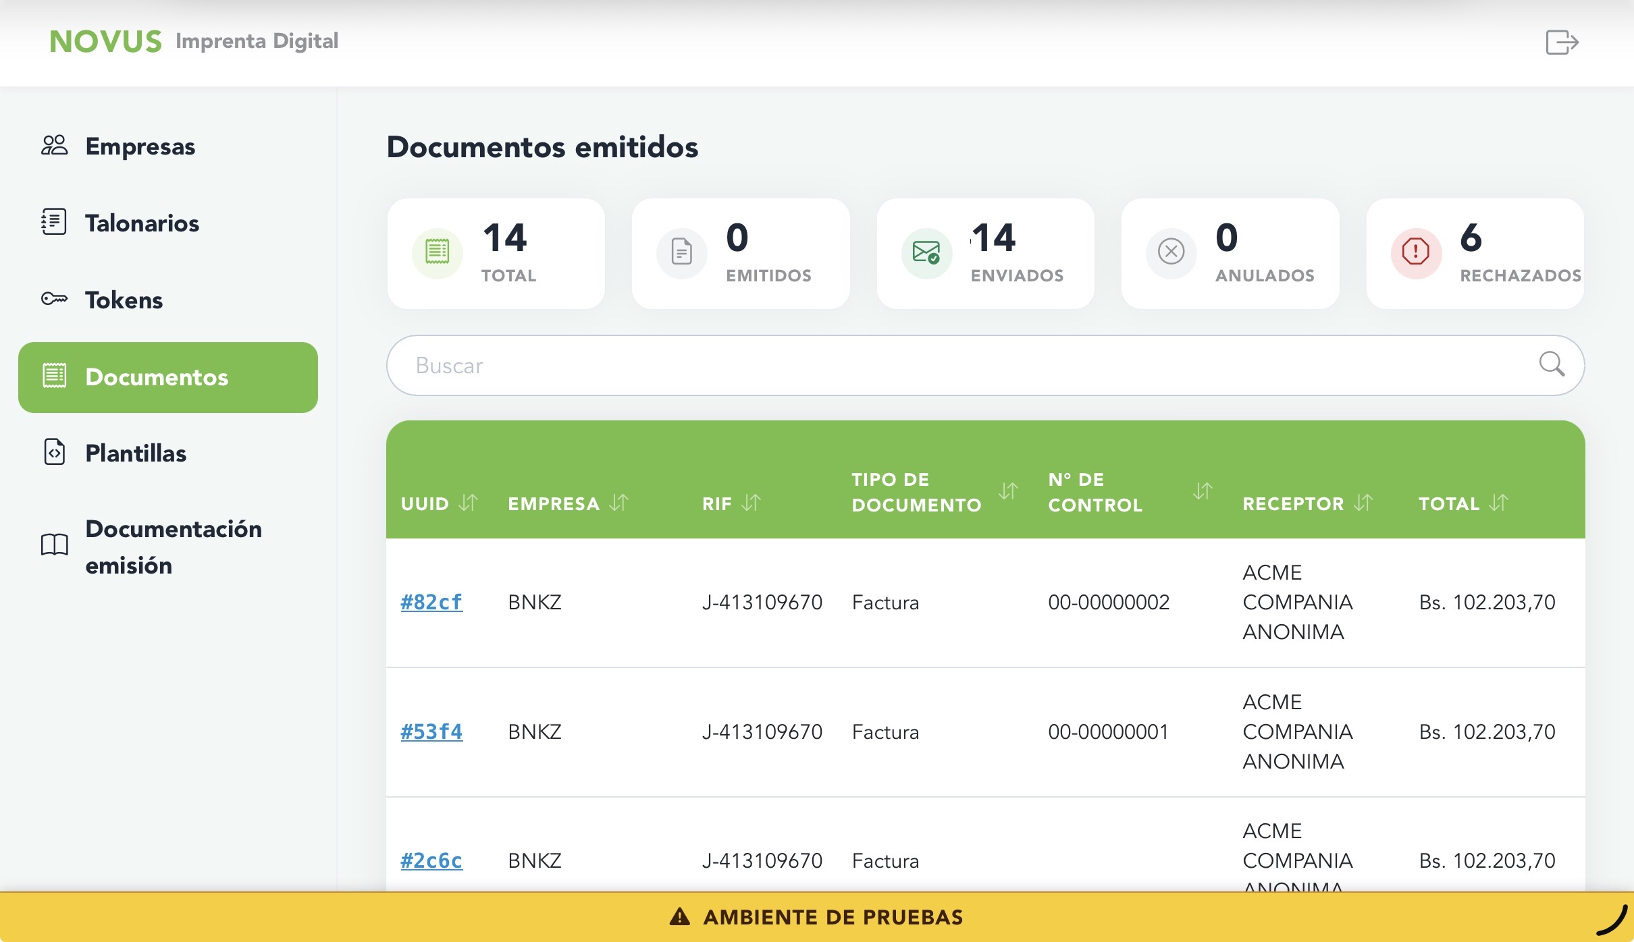The width and height of the screenshot is (1634, 942).
Task: Click the 0 ANULADOS count
Action: tap(1227, 238)
